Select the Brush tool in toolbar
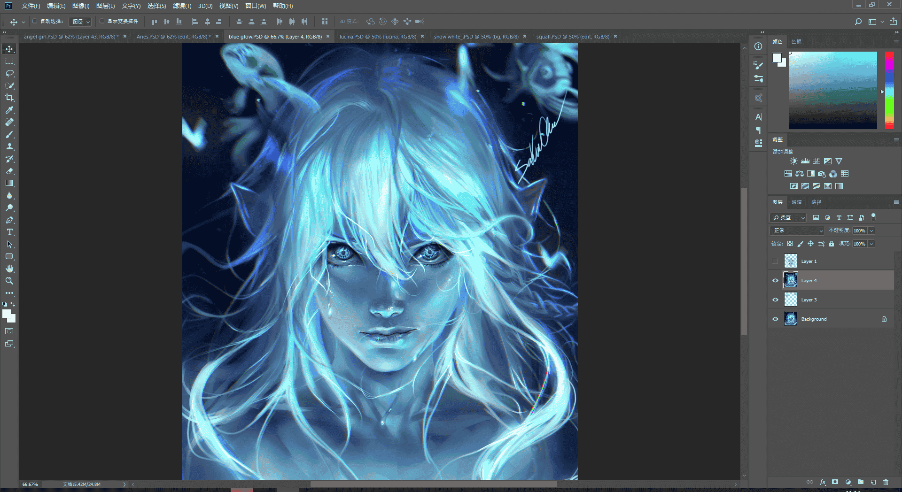 (x=9, y=134)
